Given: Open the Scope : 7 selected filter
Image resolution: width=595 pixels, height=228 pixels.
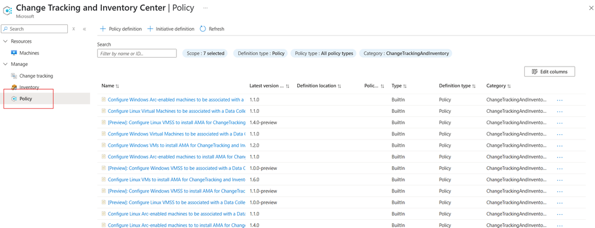Looking at the screenshot, I should point(205,53).
